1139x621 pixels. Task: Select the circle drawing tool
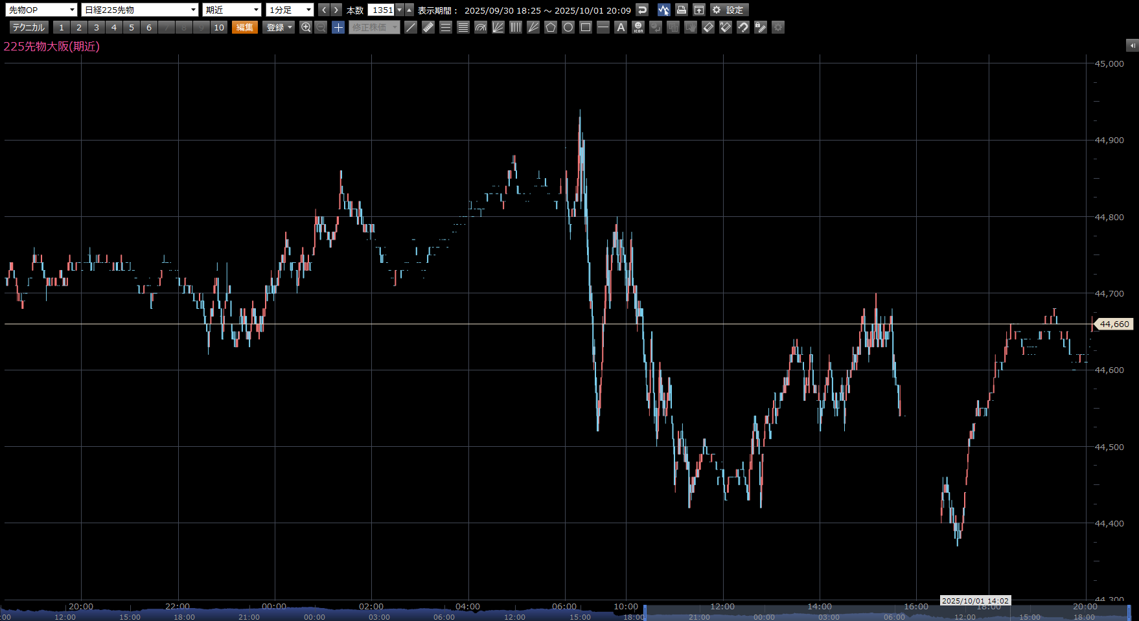click(568, 27)
